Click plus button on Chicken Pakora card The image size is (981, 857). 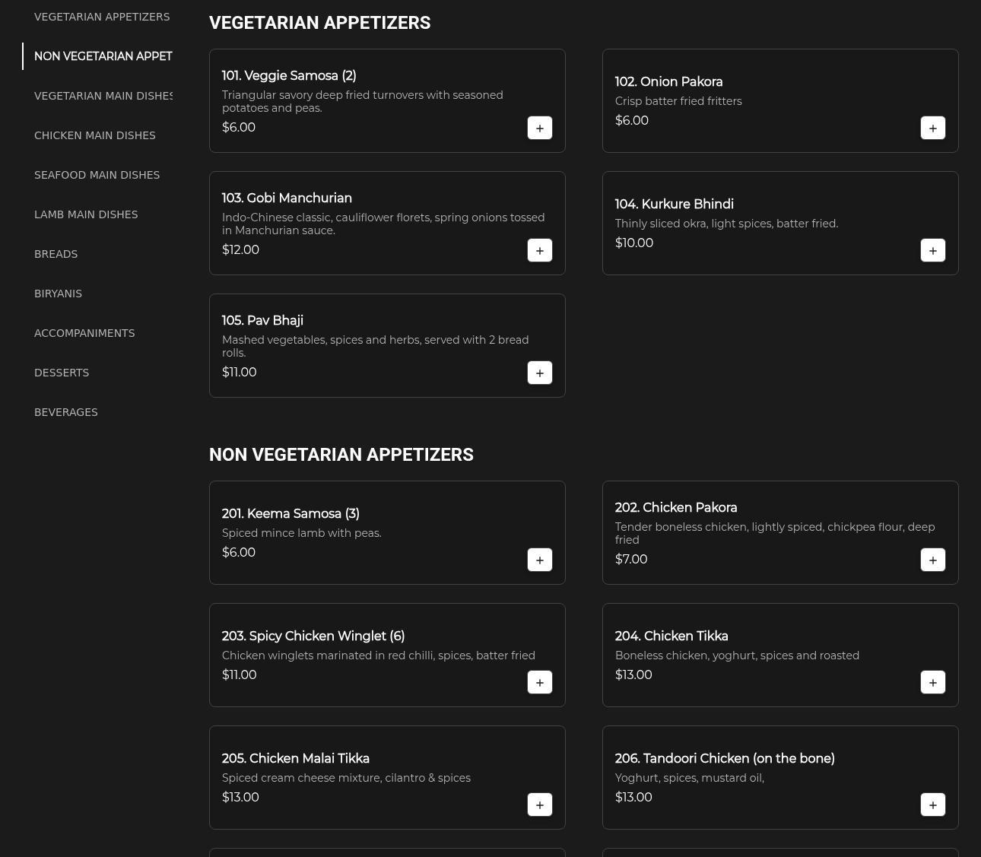933,560
